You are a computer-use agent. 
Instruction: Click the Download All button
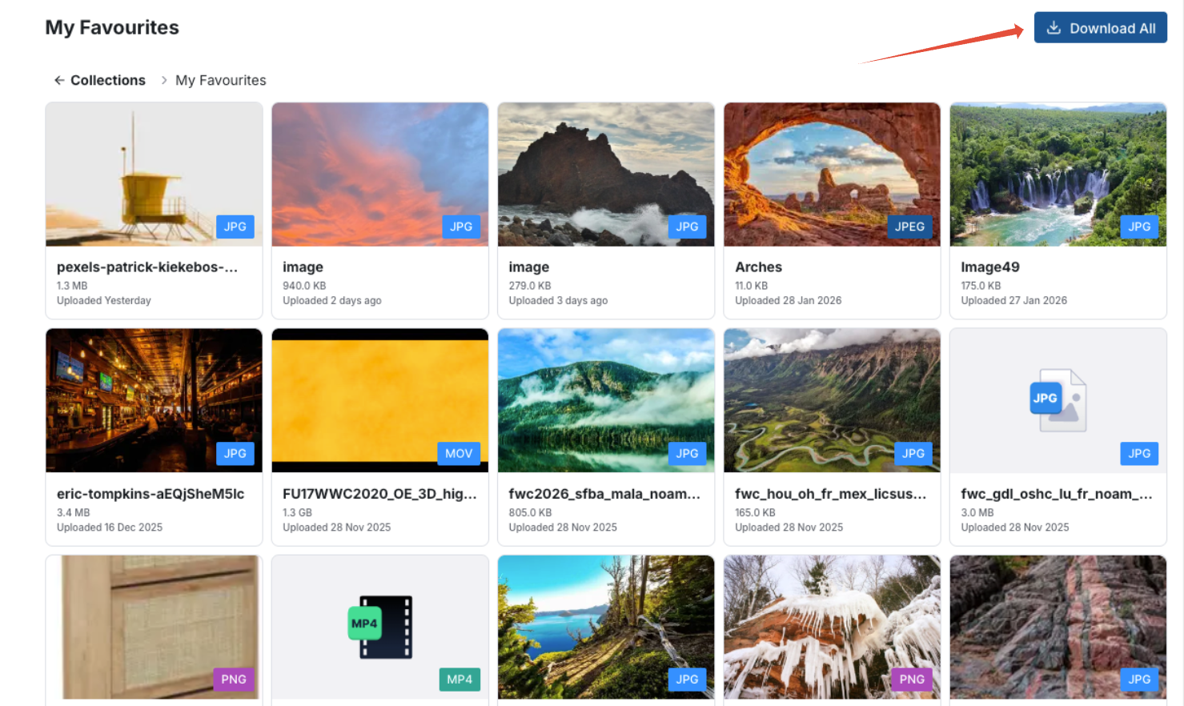tap(1100, 28)
